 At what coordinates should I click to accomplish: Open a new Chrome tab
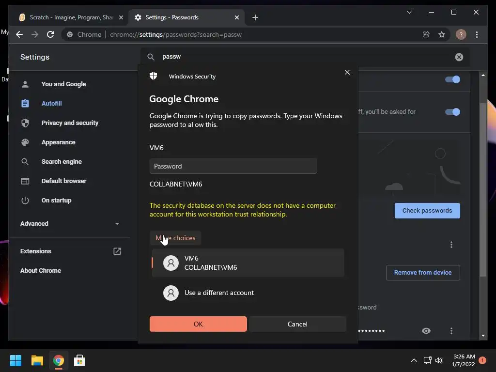(255, 17)
